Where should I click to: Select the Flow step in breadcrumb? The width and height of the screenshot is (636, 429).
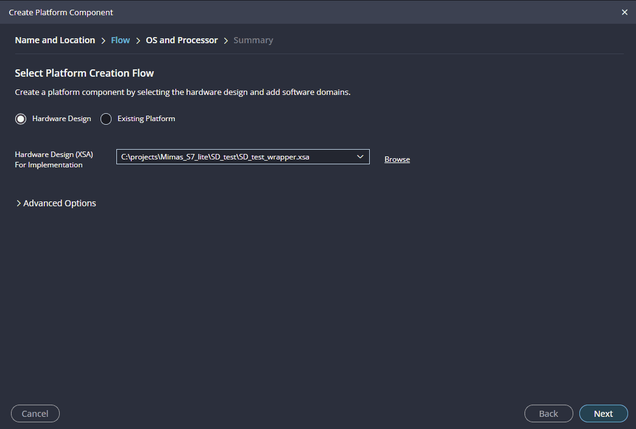[120, 40]
